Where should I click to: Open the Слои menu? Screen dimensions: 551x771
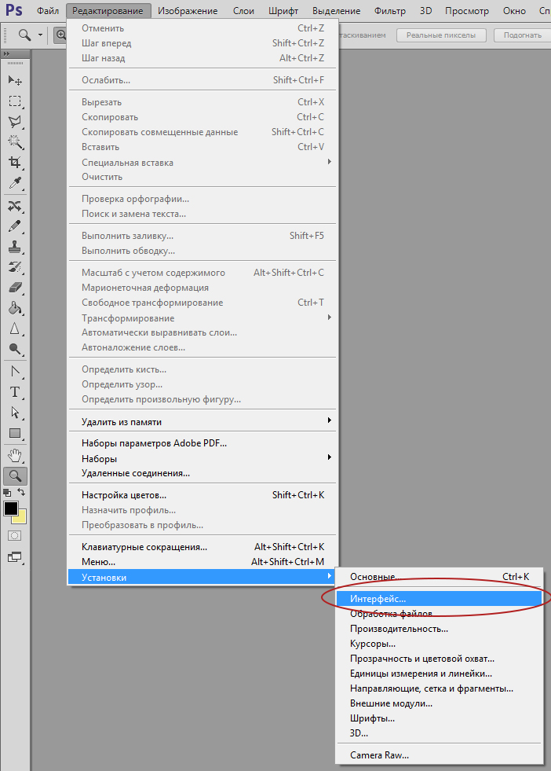pos(243,10)
